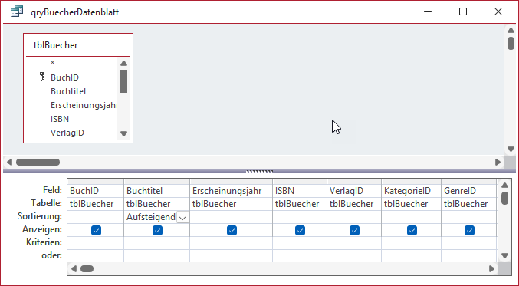The height and width of the screenshot is (286, 519).
Task: Click the design grid vertical scroll up arrow
Action: (504, 185)
